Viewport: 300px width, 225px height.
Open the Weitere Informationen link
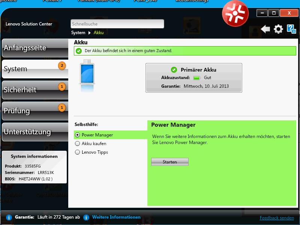(116, 217)
